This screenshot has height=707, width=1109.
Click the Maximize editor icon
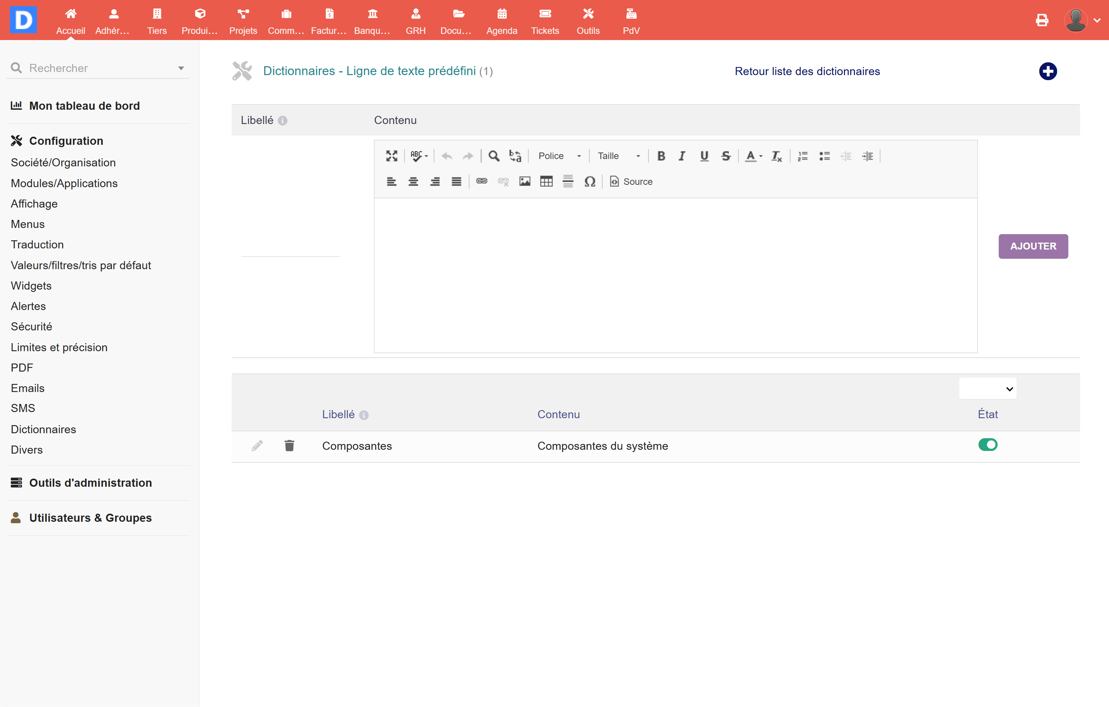tap(392, 156)
